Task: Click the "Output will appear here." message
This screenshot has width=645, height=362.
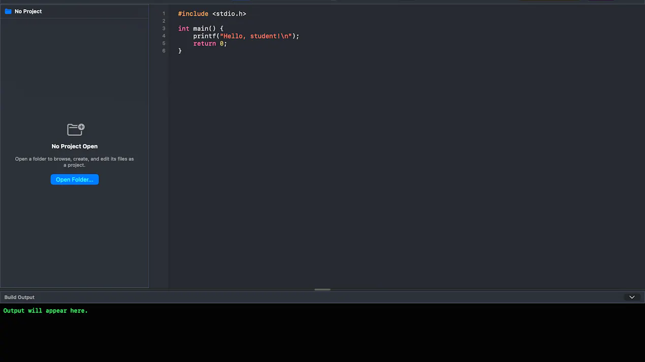Action: (46, 311)
